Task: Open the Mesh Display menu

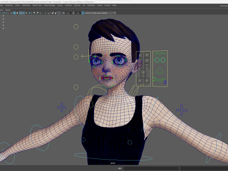Action: click(x=49, y=5)
